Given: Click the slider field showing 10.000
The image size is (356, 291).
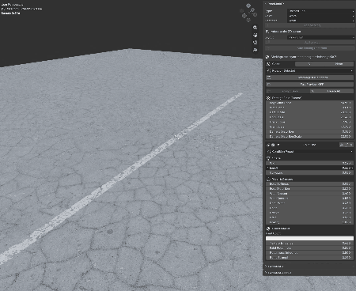Looking at the screenshot, I should tap(309, 137).
